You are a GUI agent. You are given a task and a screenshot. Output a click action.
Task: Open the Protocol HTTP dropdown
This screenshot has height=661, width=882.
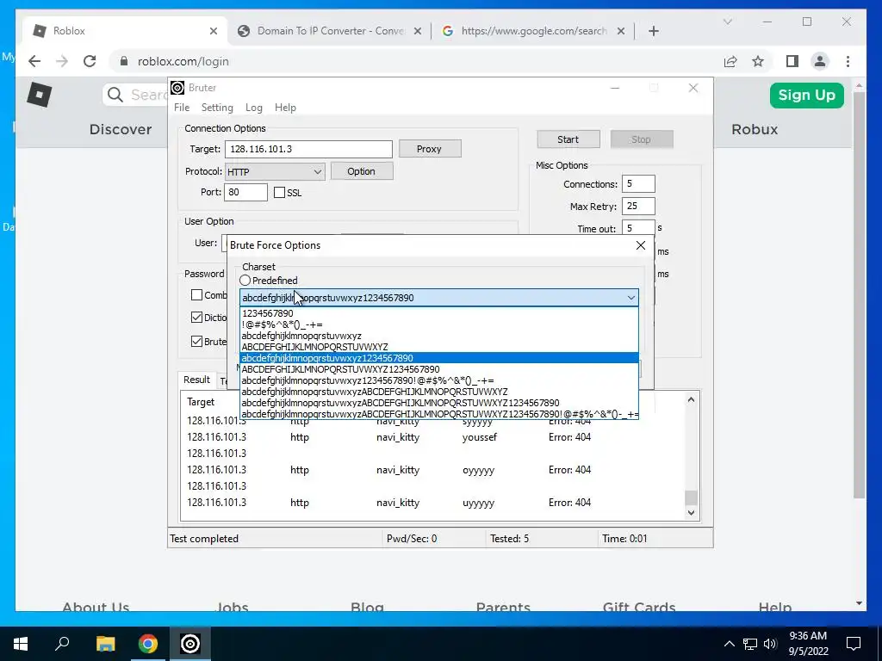point(275,172)
